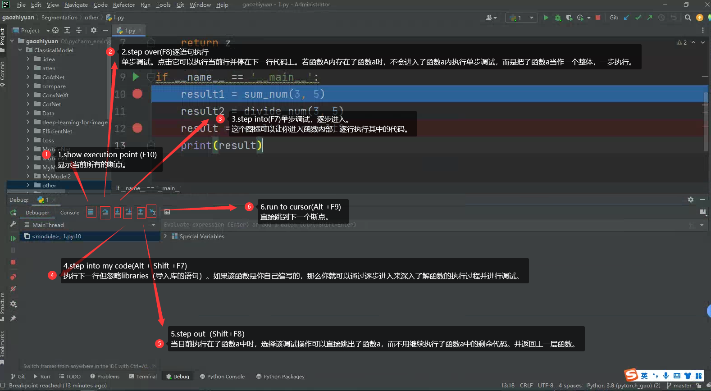The image size is (711, 391).
Task: Select the 1.py editor tab
Action: (x=129, y=30)
